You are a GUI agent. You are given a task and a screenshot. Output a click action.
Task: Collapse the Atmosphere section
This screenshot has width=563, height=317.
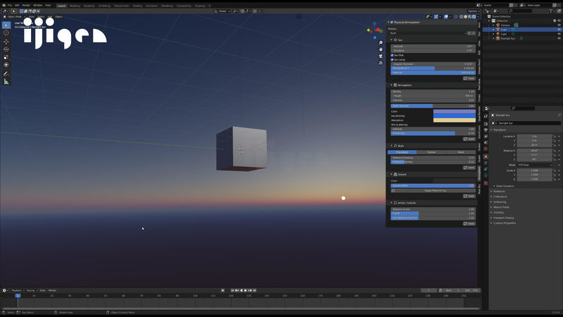(x=391, y=85)
